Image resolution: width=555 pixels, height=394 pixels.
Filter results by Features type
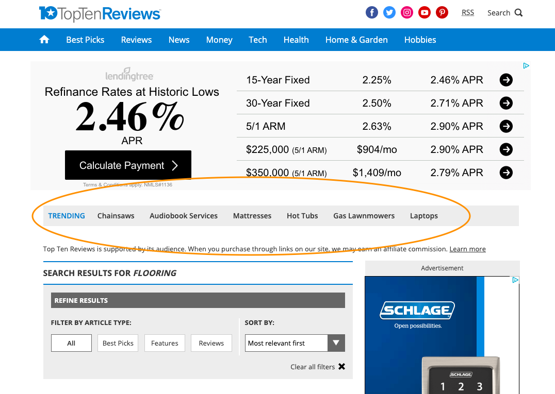pos(165,343)
